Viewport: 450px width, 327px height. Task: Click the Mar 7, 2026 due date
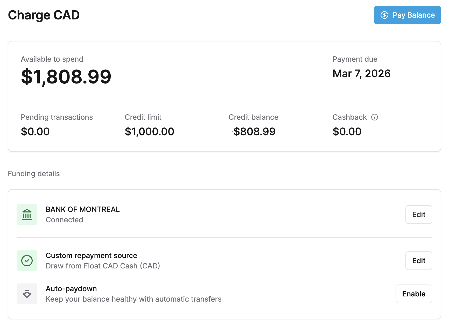361,74
